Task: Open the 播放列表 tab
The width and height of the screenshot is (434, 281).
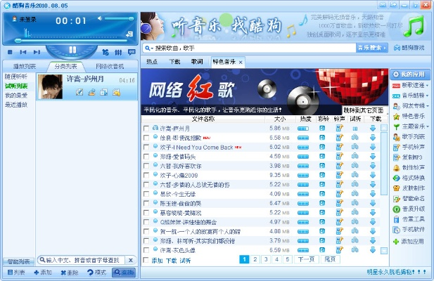Action: [25, 66]
